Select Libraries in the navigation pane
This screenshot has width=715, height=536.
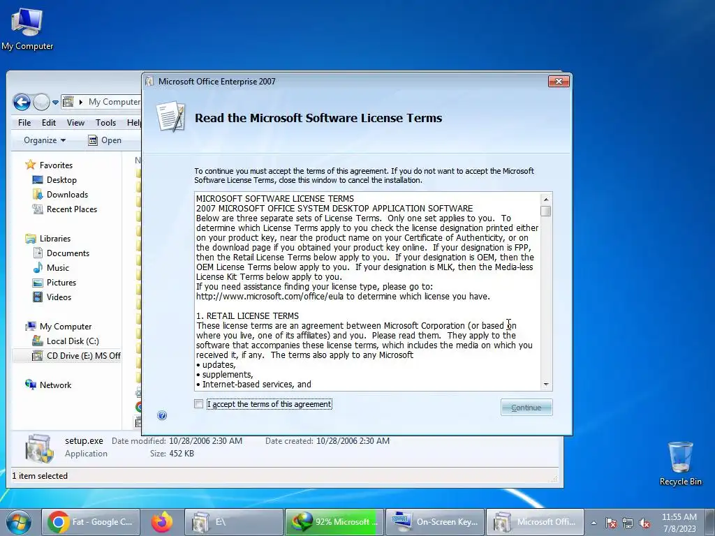pyautogui.click(x=54, y=239)
